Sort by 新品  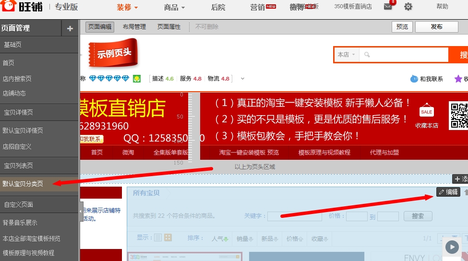click(x=269, y=238)
